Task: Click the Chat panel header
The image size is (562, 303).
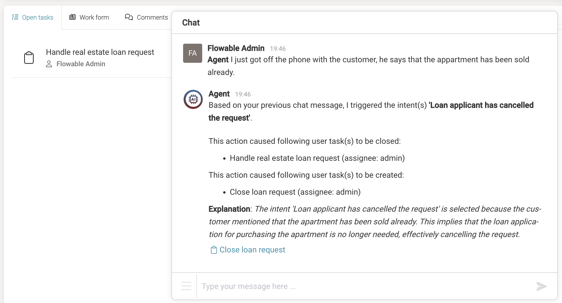Action: (x=191, y=23)
